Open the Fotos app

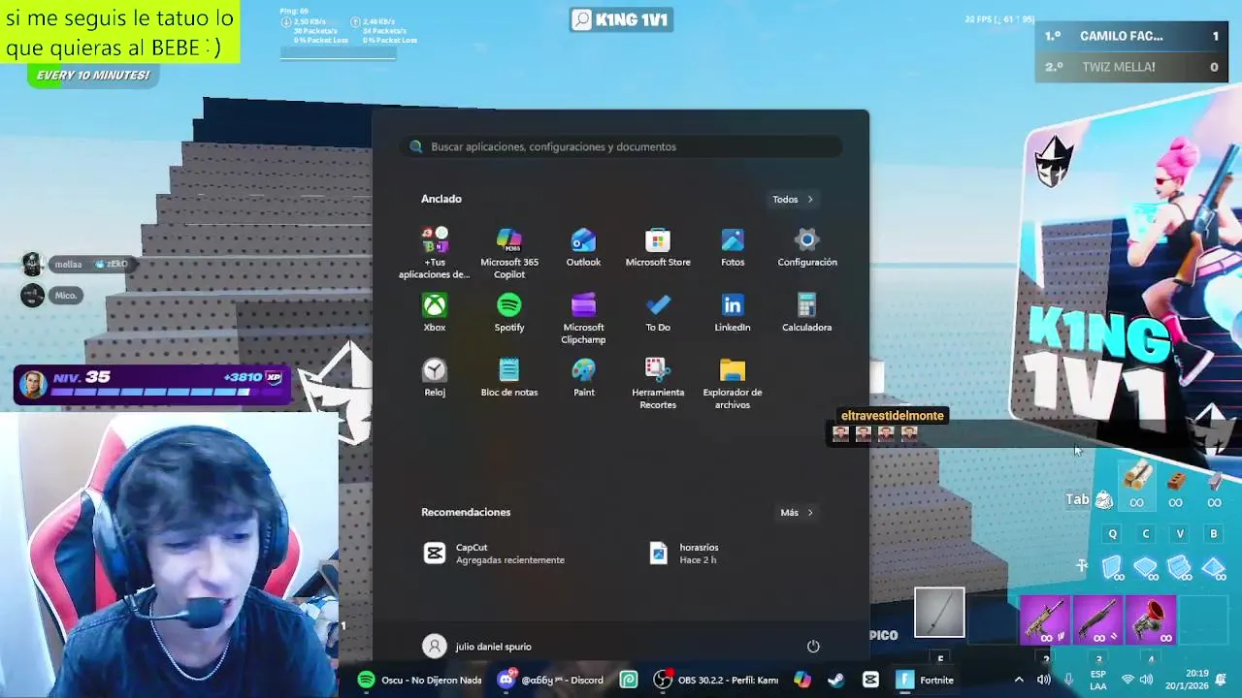click(x=733, y=247)
